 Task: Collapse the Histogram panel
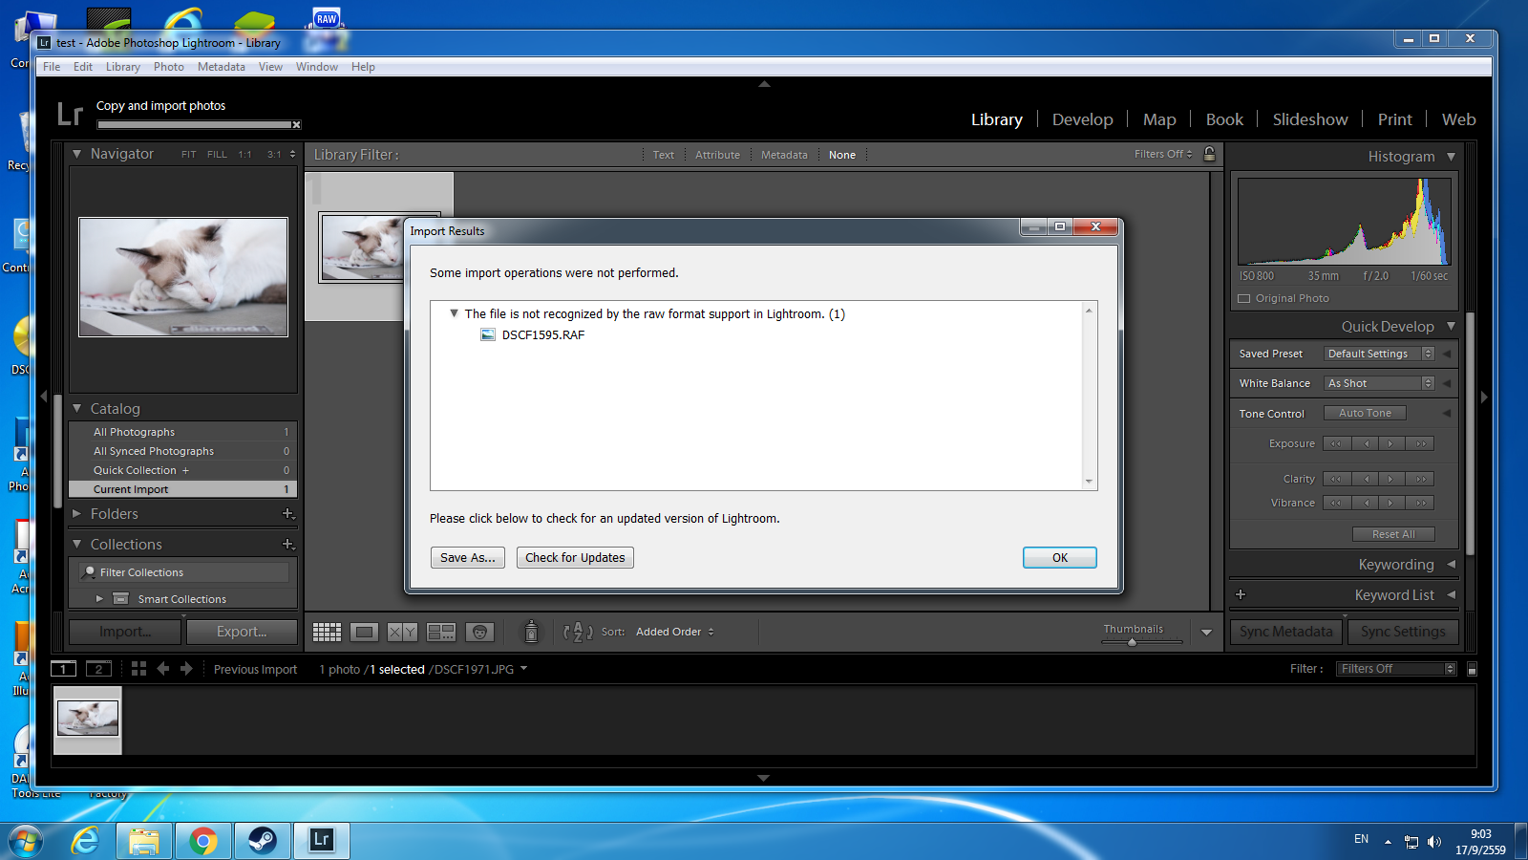1451,156
